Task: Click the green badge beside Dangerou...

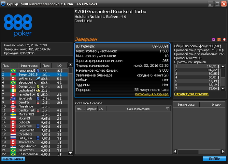Action: point(38,87)
